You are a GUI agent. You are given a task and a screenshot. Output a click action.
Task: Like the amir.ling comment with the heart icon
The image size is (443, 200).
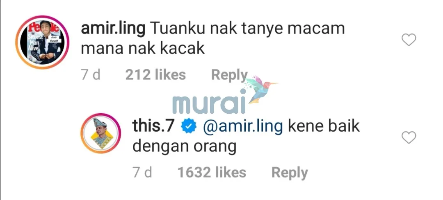click(x=409, y=40)
